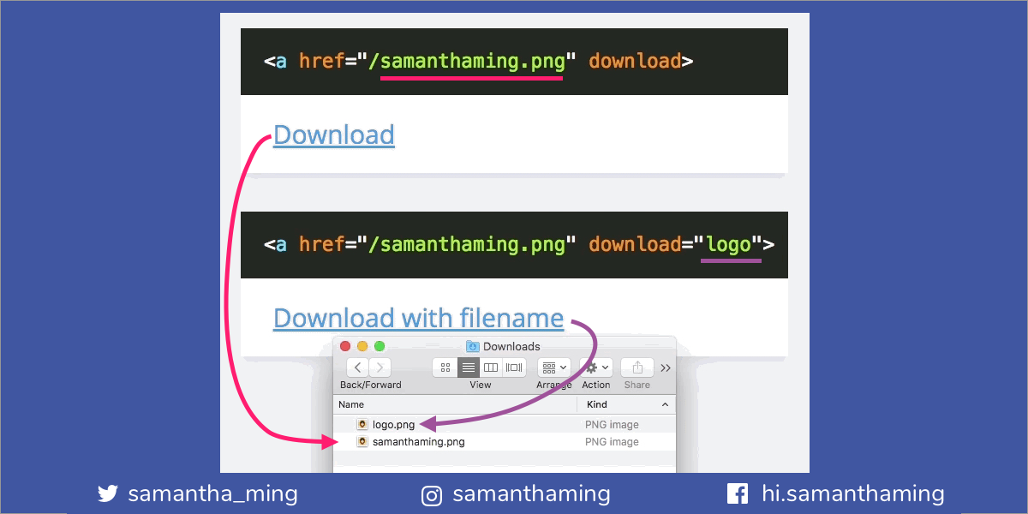
Task: Close the Downloads Finder window
Action: tap(346, 346)
